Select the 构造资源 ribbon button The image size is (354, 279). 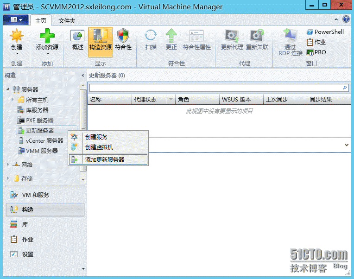pos(101,42)
